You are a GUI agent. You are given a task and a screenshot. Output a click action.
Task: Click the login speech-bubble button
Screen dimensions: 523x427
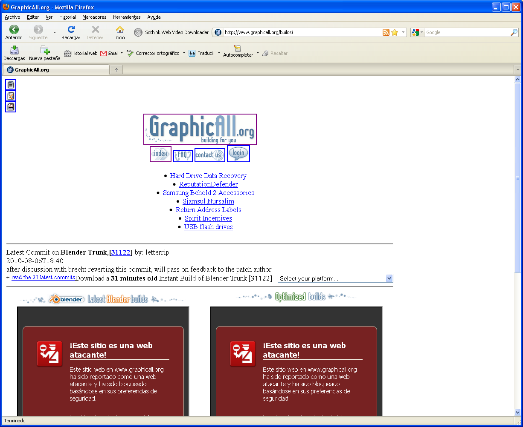[x=238, y=154]
